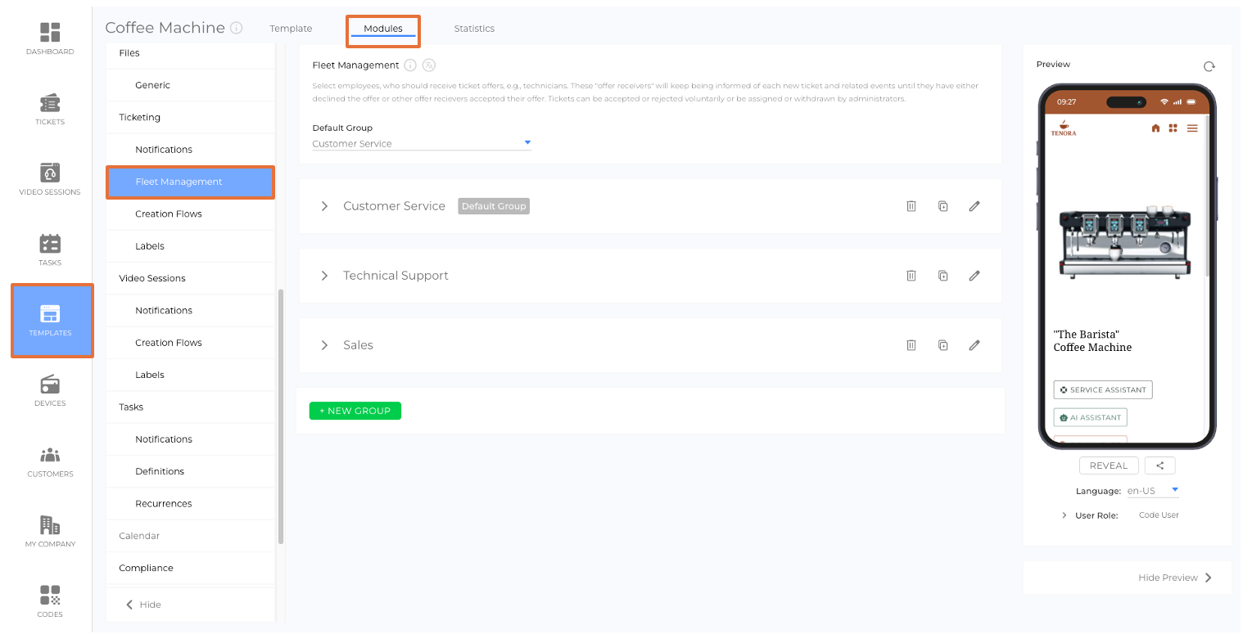This screenshot has height=634, width=1243.
Task: Select Creation Flows under Ticketing
Action: click(x=168, y=214)
